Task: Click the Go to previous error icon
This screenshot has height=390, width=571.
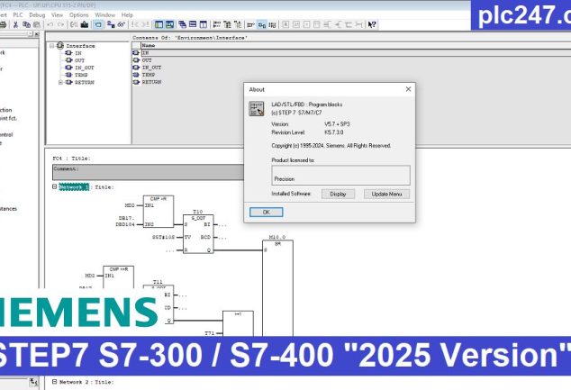Action: click(x=135, y=24)
